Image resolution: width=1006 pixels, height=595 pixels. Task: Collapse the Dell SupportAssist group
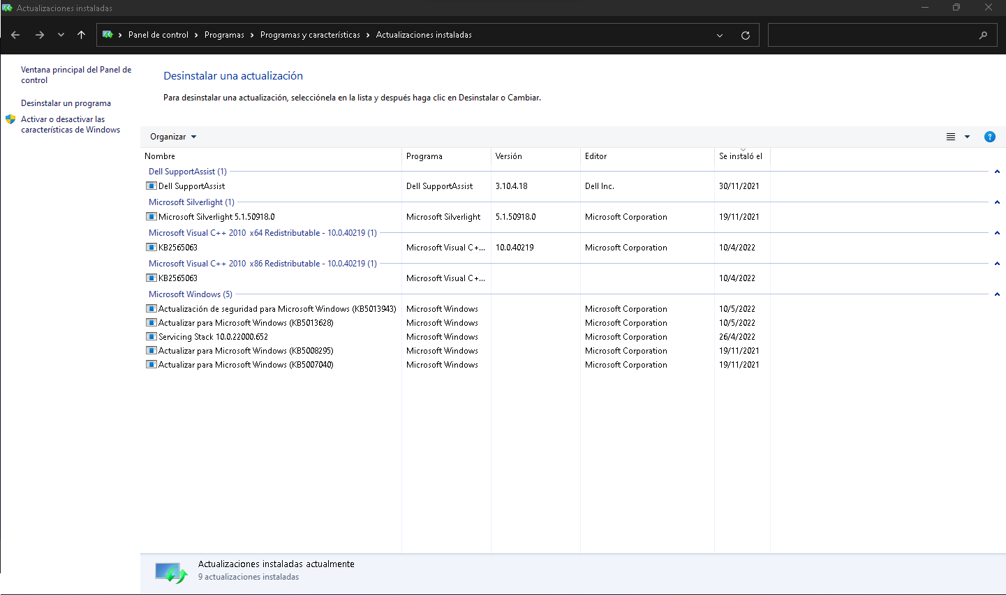pos(997,172)
